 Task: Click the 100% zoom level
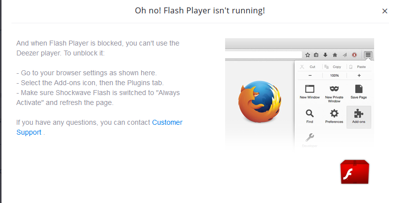pyautogui.click(x=334, y=75)
